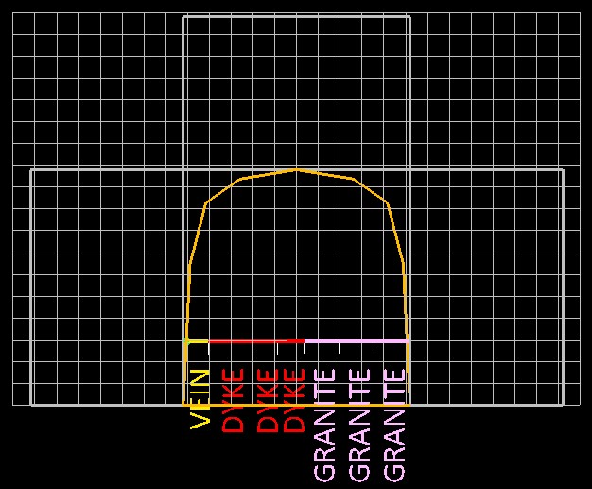
Task: Click the leftmost red DYKE label
Action: pos(233,401)
